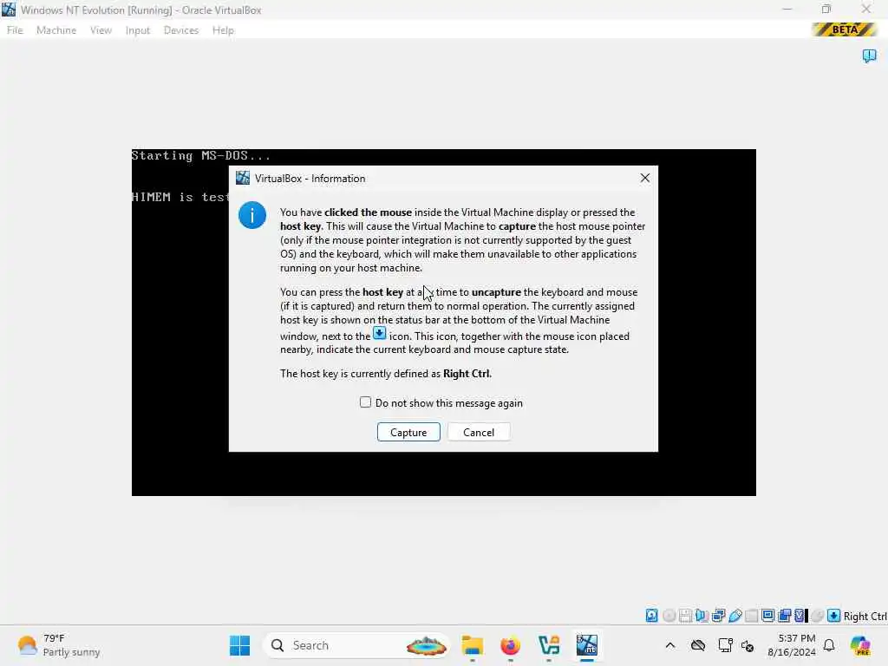This screenshot has height=666, width=888.
Task: Click the blue information icon in dialog
Action: click(252, 215)
